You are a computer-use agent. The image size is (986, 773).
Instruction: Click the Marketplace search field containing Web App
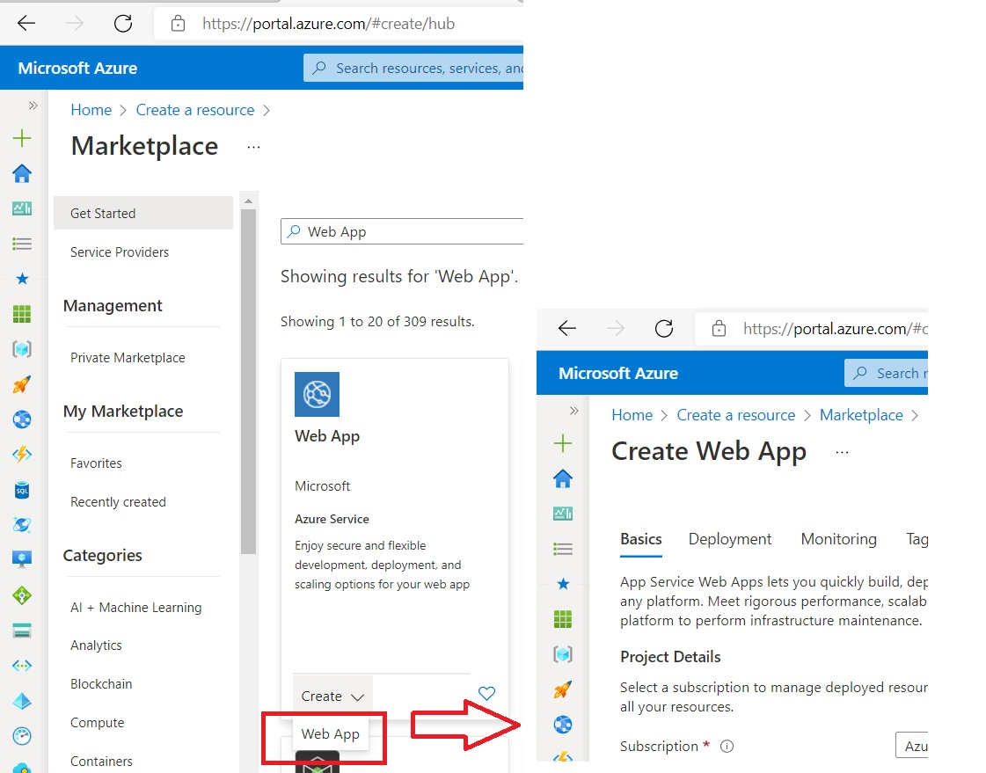pos(402,231)
